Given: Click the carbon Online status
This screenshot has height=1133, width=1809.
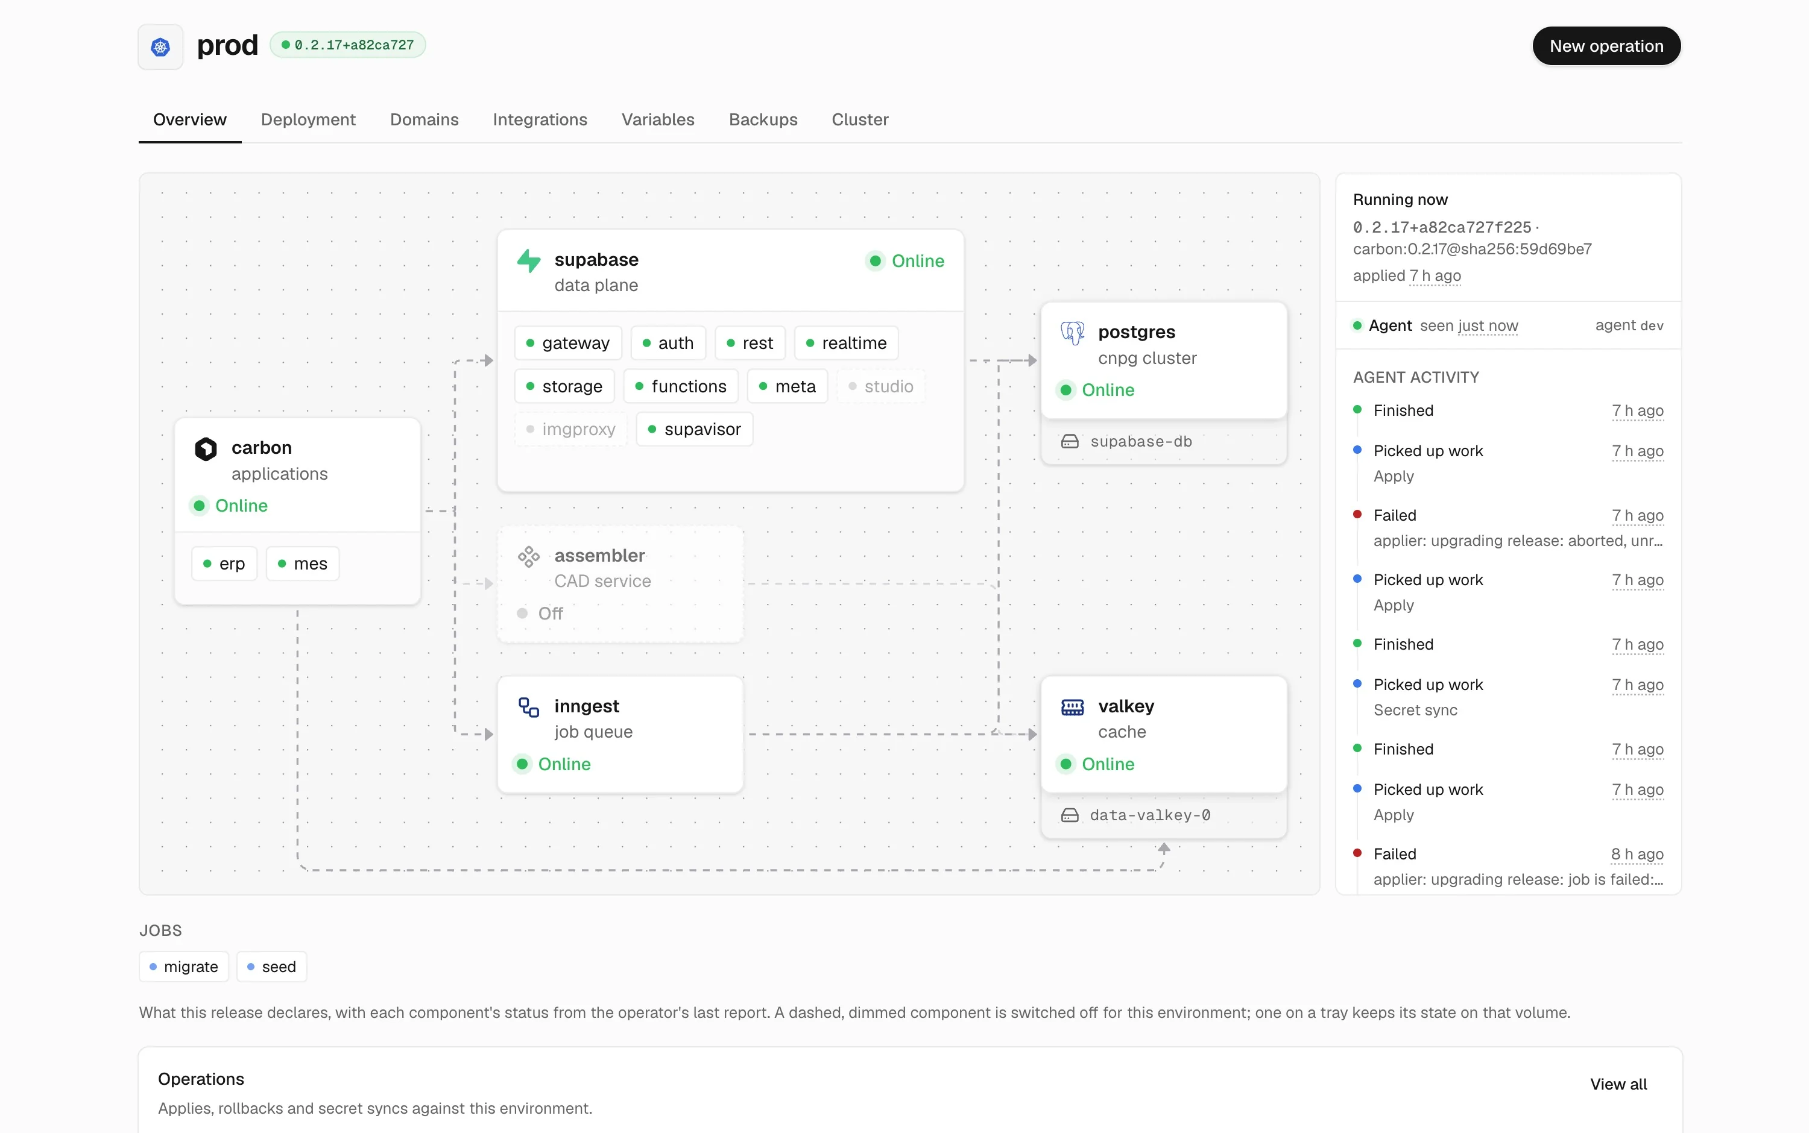Looking at the screenshot, I should point(229,506).
